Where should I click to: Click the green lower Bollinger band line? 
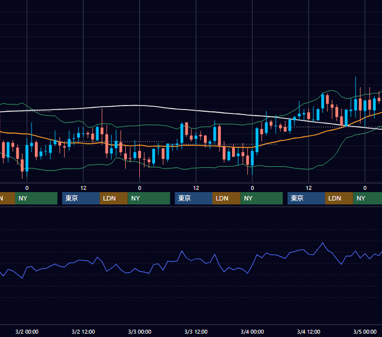(195, 168)
